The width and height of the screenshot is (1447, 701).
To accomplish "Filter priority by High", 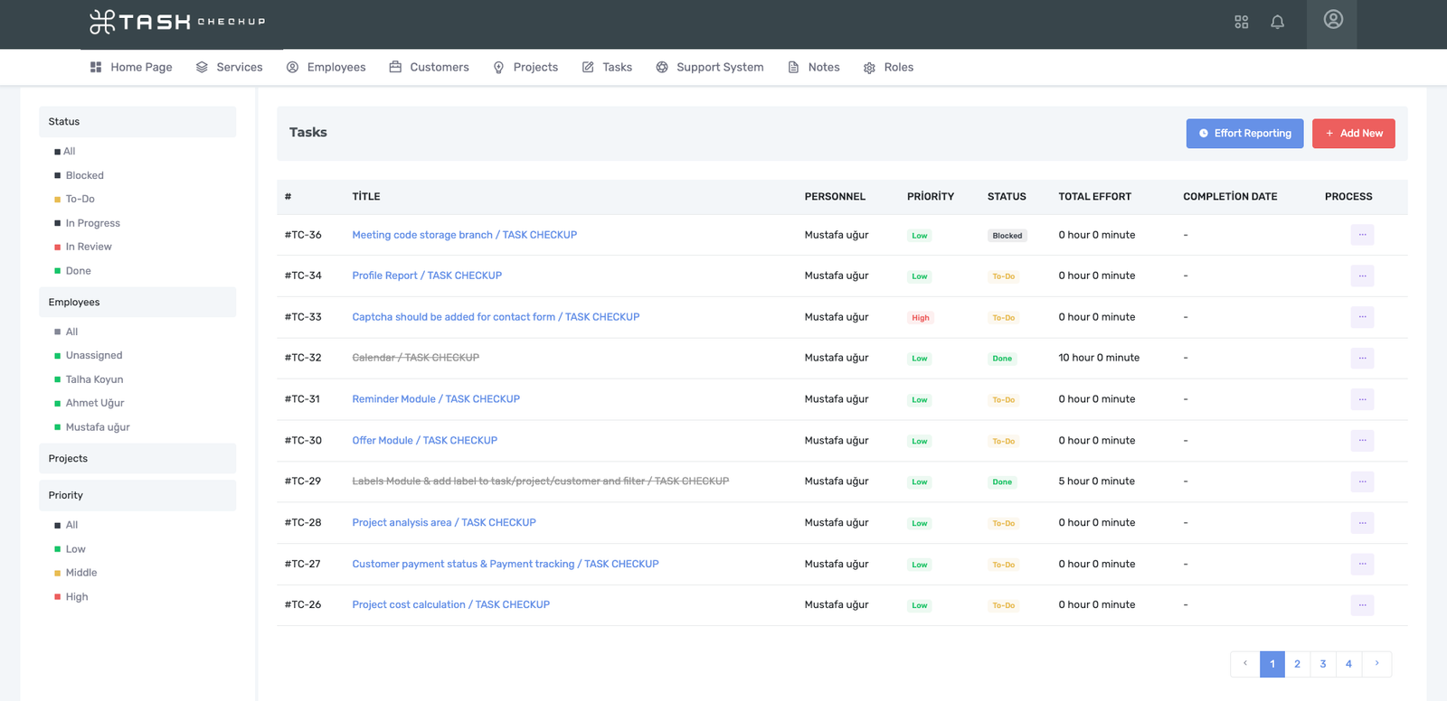I will coord(76,597).
